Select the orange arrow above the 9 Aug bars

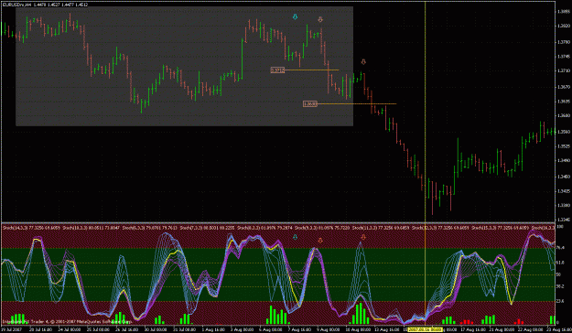pos(320,19)
